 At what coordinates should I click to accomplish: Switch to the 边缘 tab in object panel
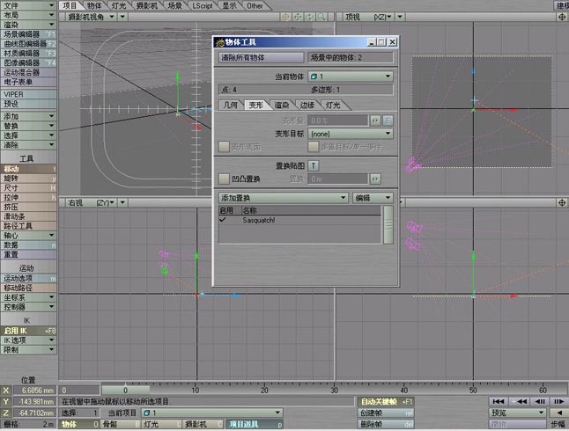pyautogui.click(x=307, y=106)
